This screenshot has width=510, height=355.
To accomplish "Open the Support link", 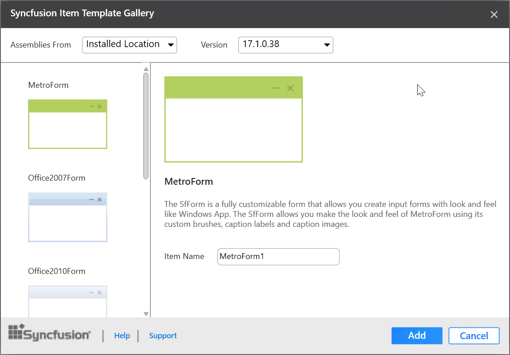I will click(x=163, y=336).
